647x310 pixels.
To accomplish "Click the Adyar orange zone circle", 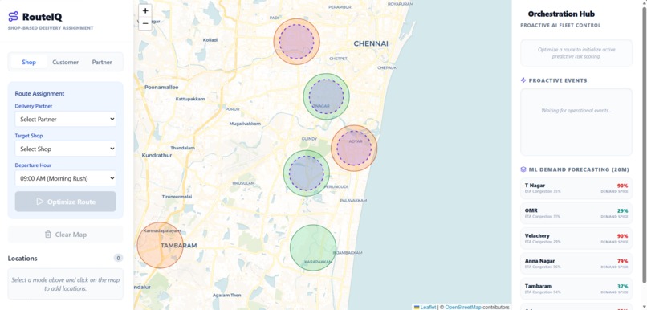I will coord(354,149).
